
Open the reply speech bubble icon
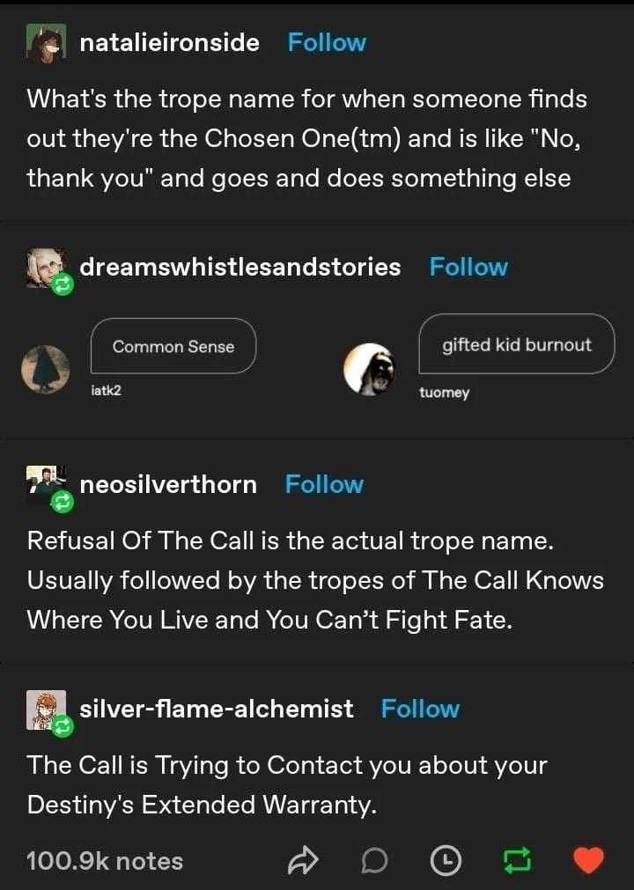coord(374,860)
